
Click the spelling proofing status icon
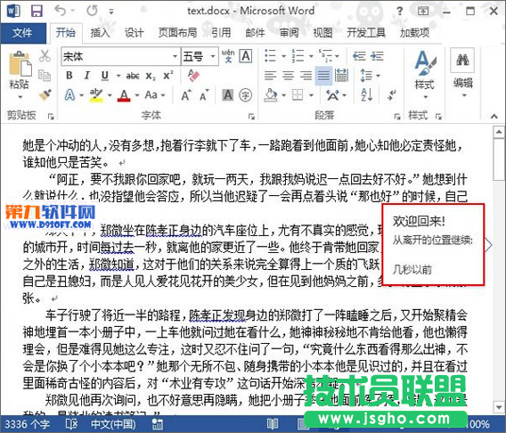pos(71,424)
